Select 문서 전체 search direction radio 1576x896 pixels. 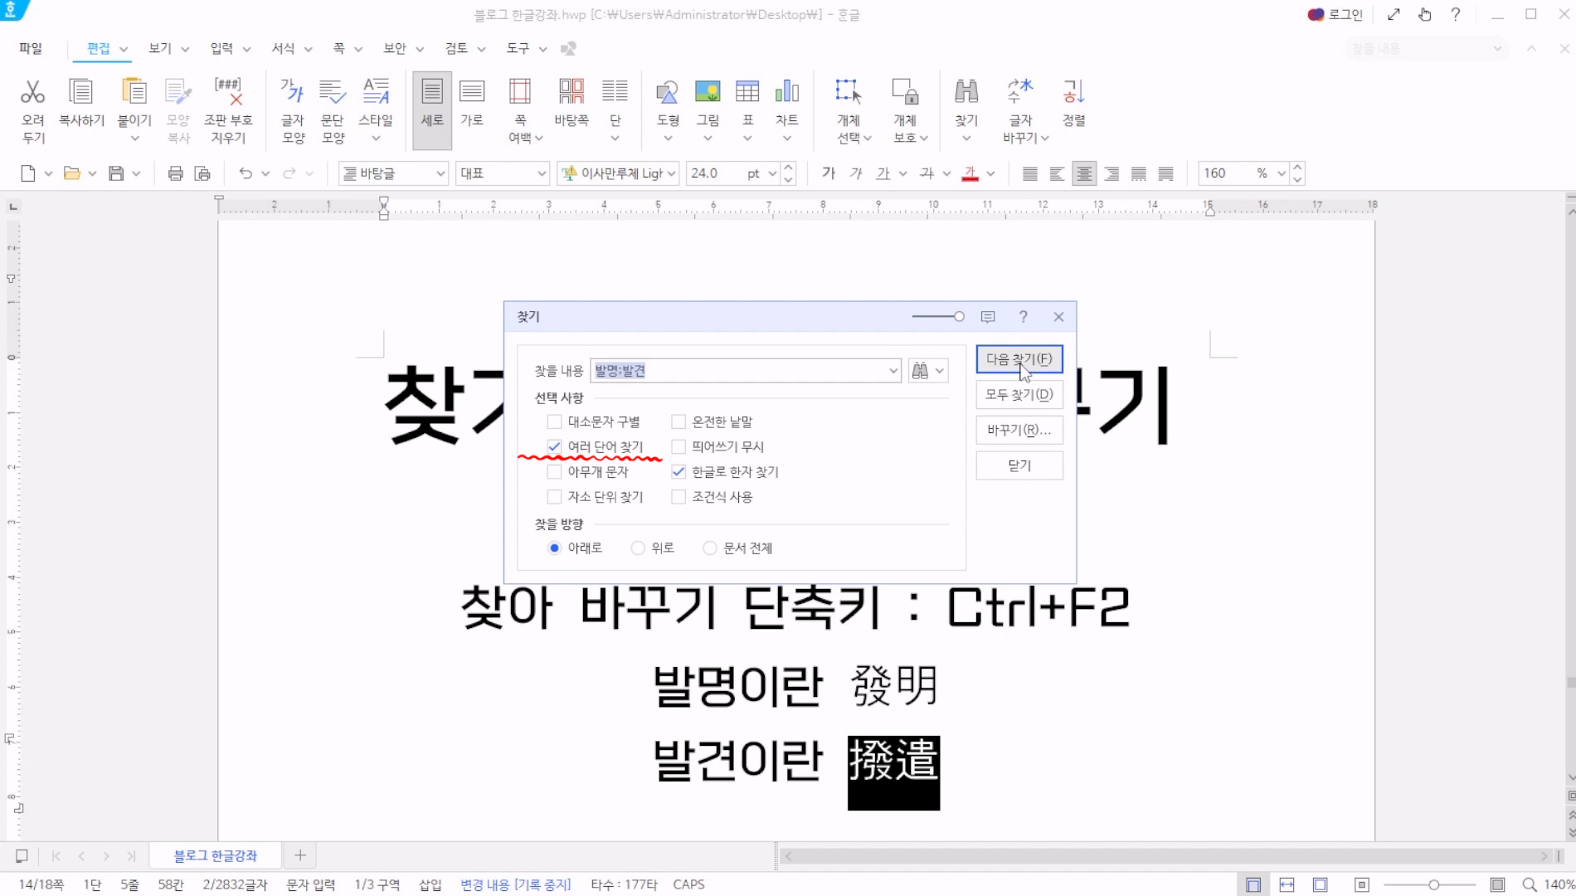(710, 548)
